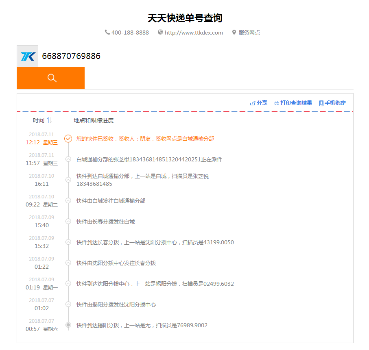Click text 快件由长春分拨发往白城
Screen dimensions: 369x350
[106, 222]
